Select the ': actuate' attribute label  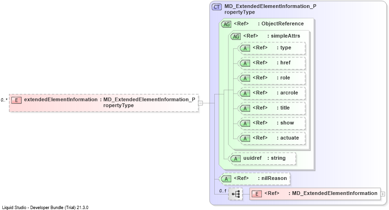click(x=288, y=138)
